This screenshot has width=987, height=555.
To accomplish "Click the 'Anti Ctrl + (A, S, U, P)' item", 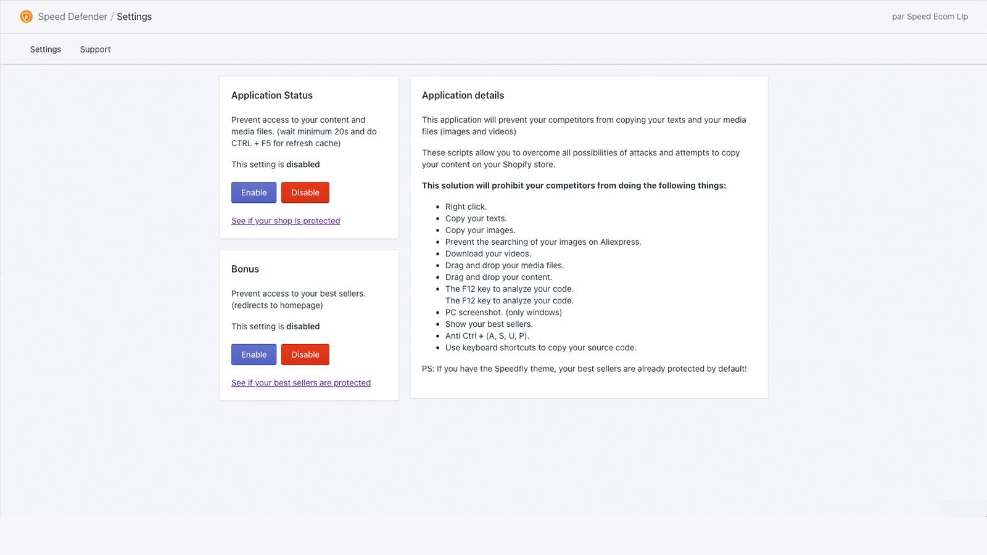I will click(487, 336).
